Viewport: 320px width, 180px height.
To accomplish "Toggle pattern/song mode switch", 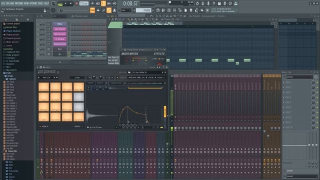I will [x=60, y=3].
